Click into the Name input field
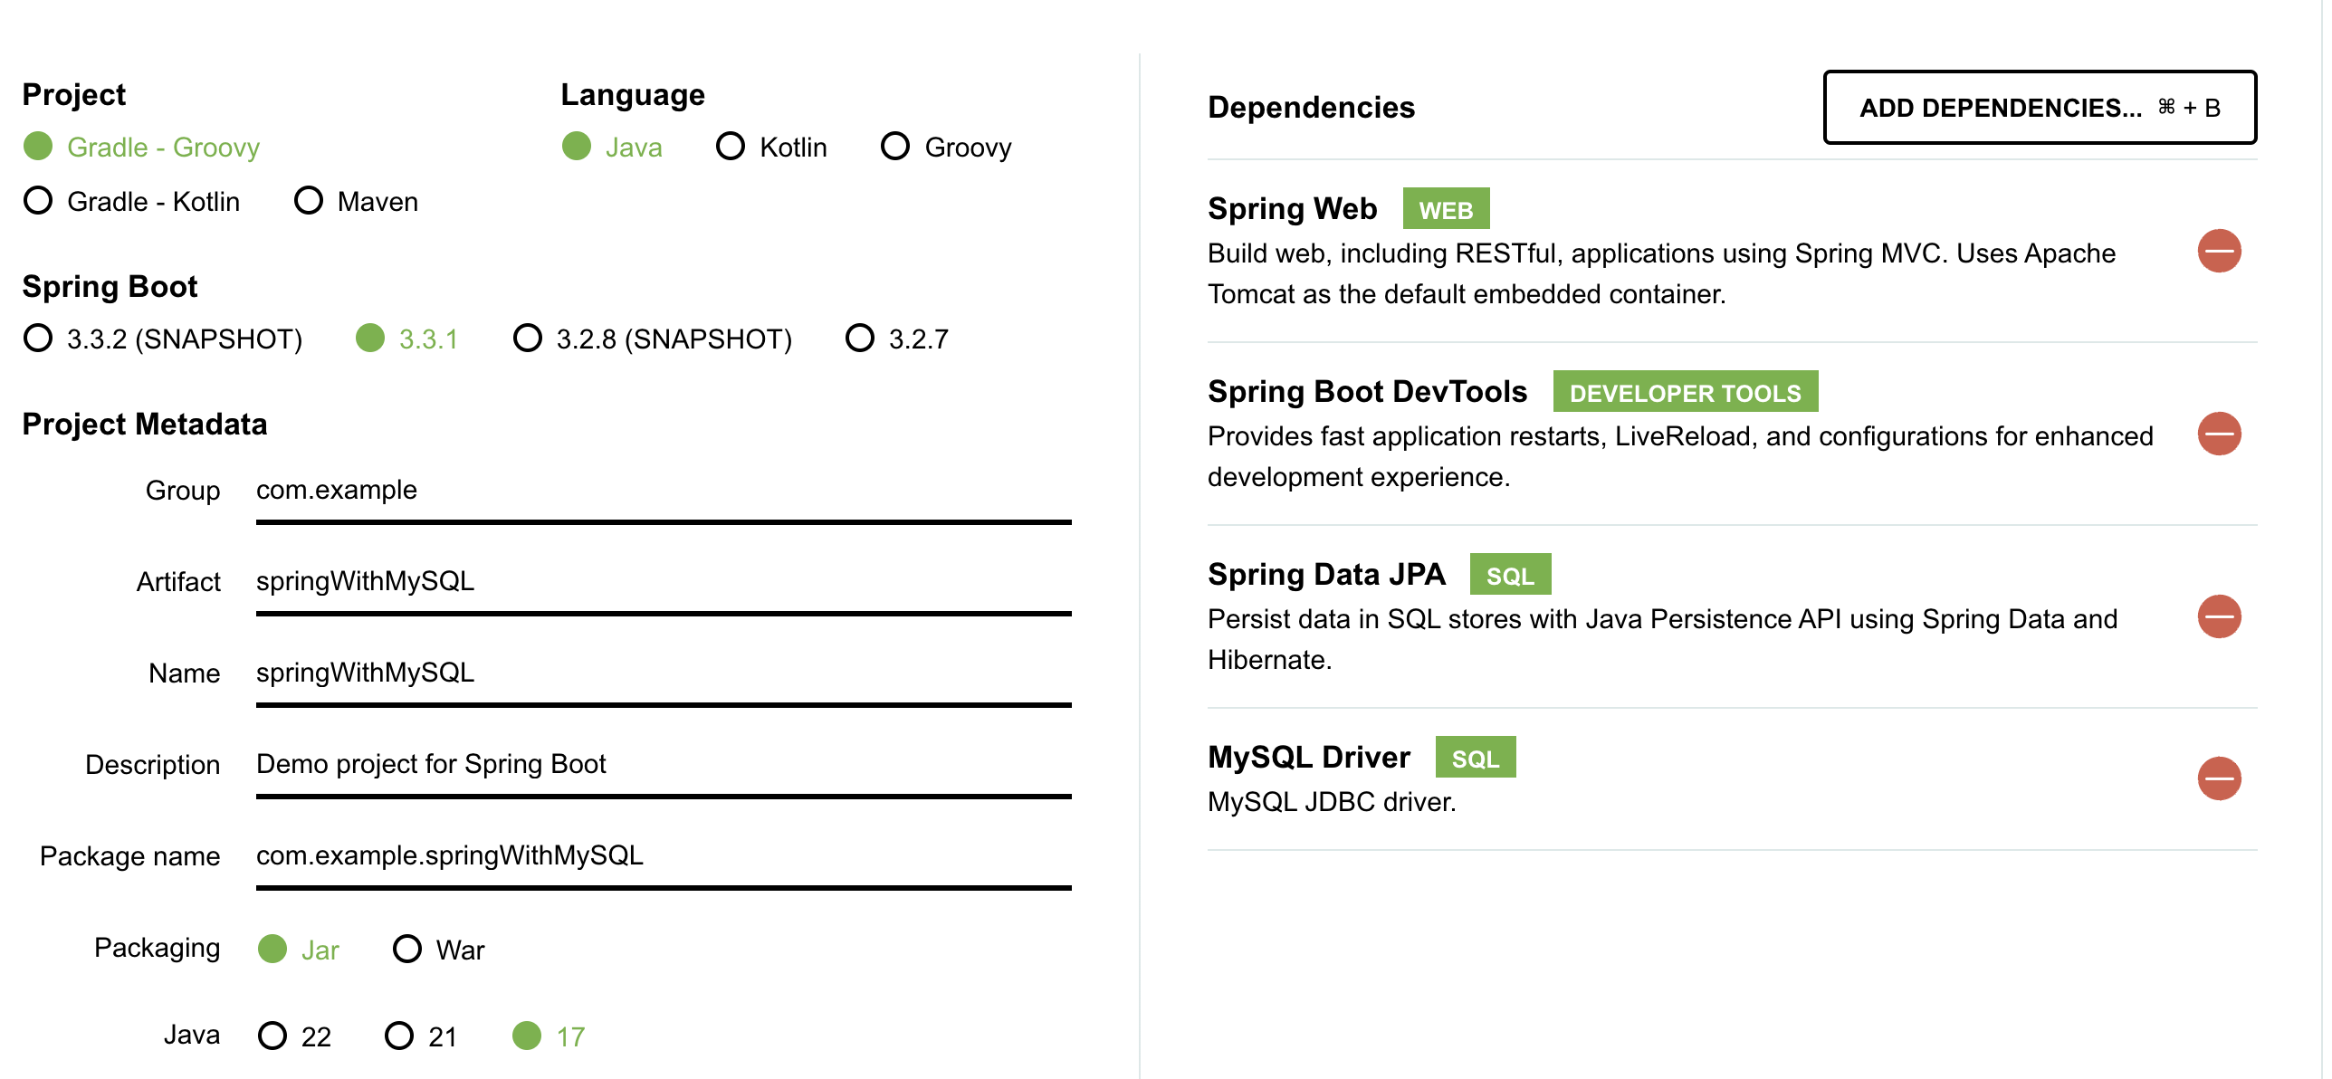Screen dimensions: 2332x1079 click(663, 673)
